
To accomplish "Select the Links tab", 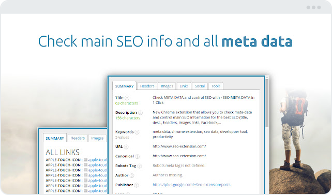I will coord(184,86).
